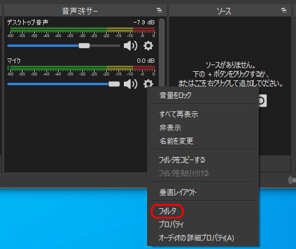Image resolution: width=296 pixels, height=249 pixels.
Task: Click the broadcast signal icon in status bar
Action: [292, 180]
